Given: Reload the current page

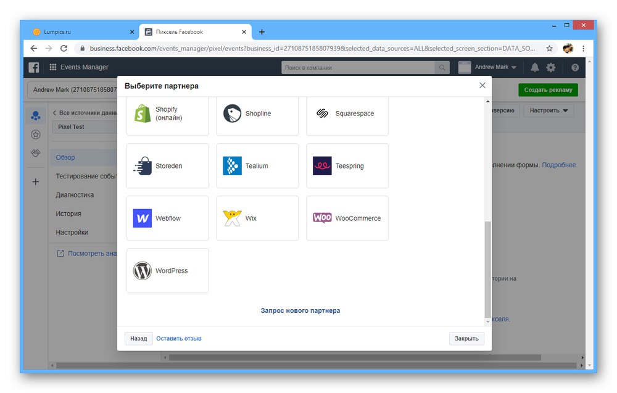Looking at the screenshot, I should tap(64, 48).
